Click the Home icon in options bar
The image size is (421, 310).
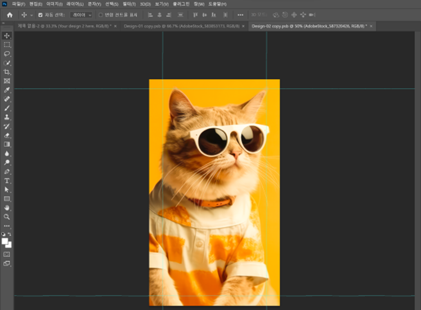[9, 15]
